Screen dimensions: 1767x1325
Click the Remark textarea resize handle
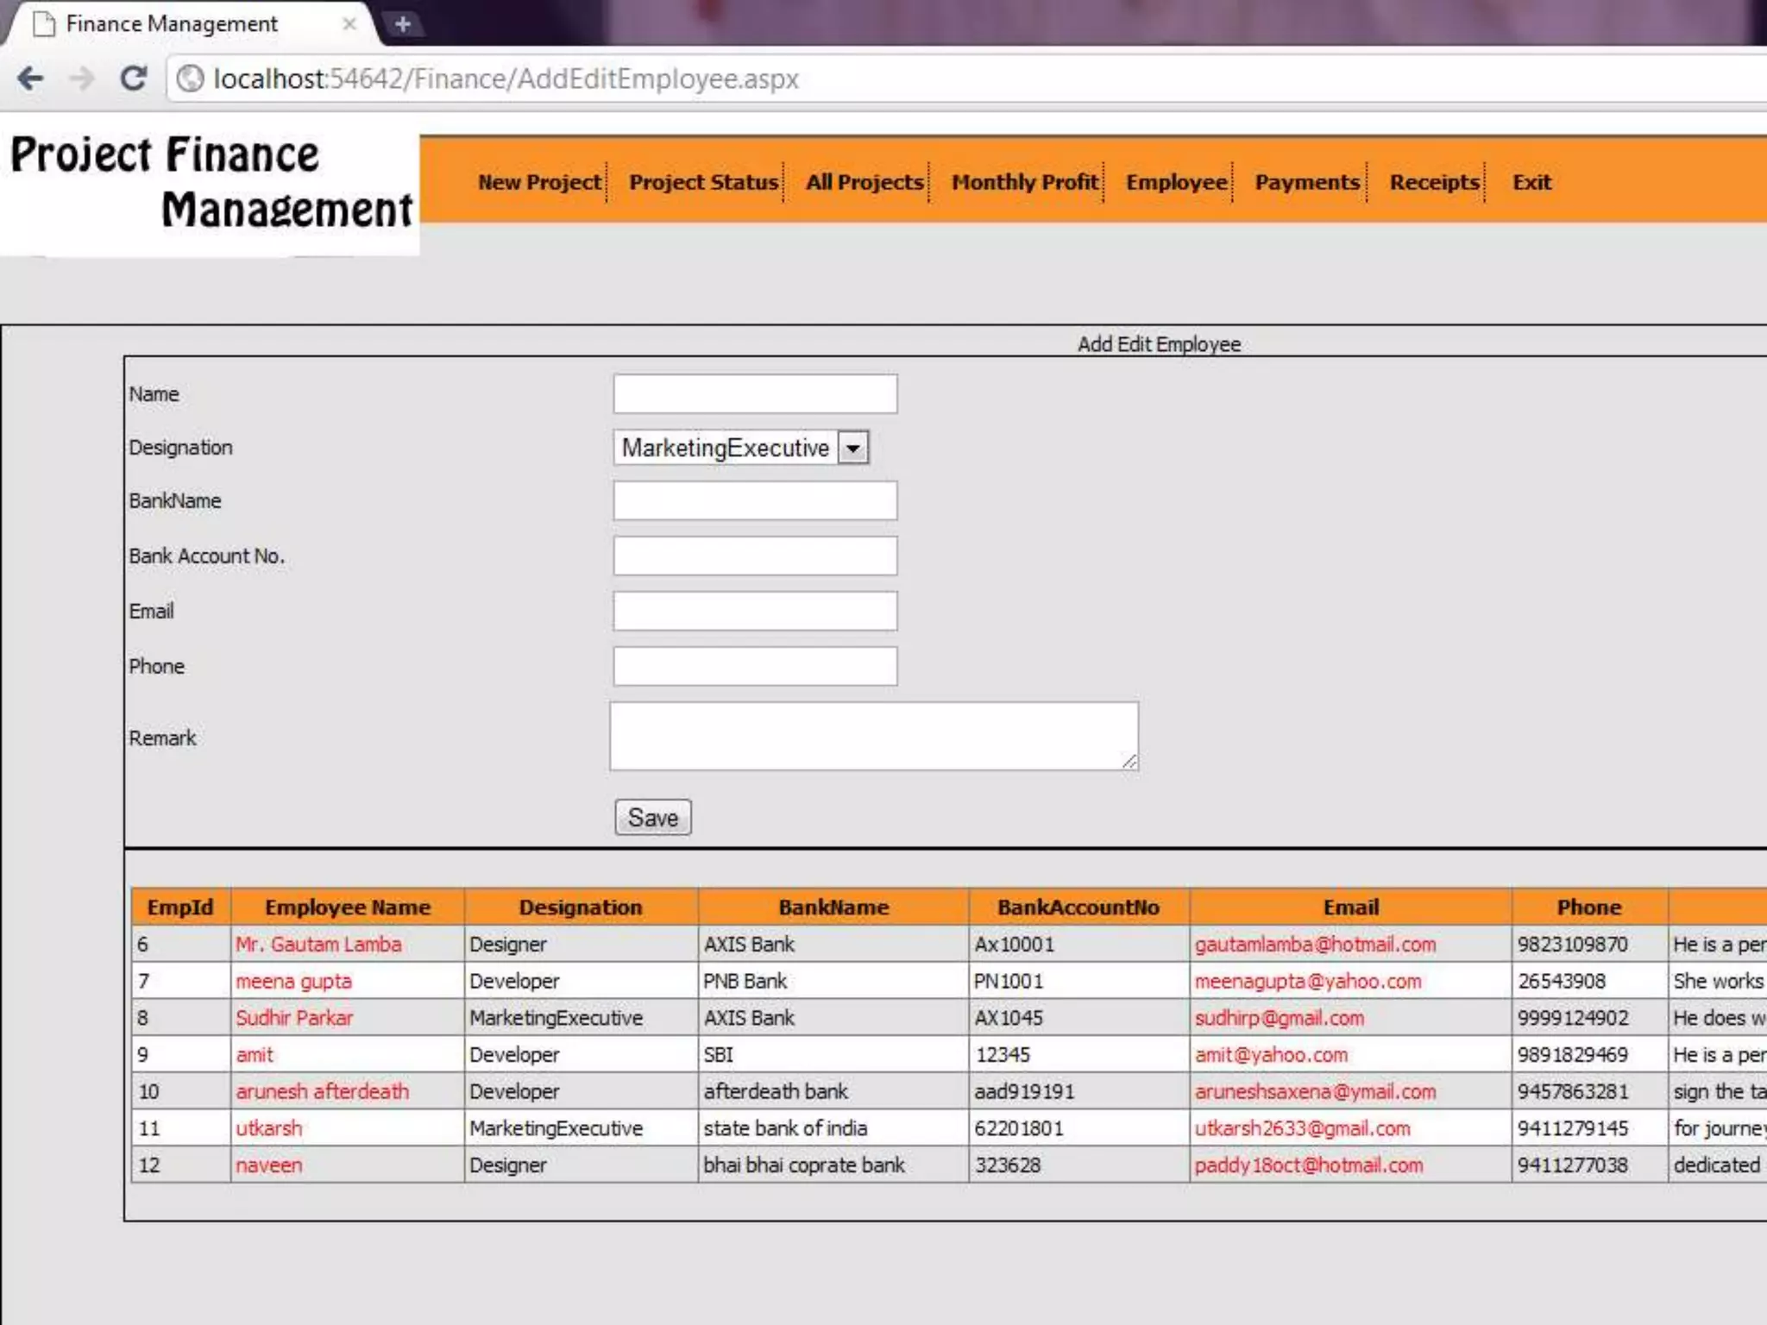click(x=1129, y=761)
